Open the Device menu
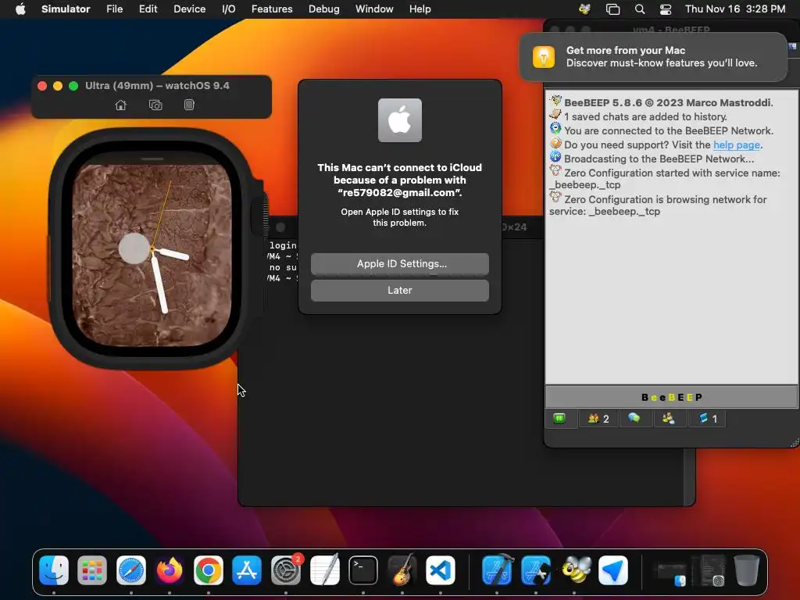 (189, 9)
